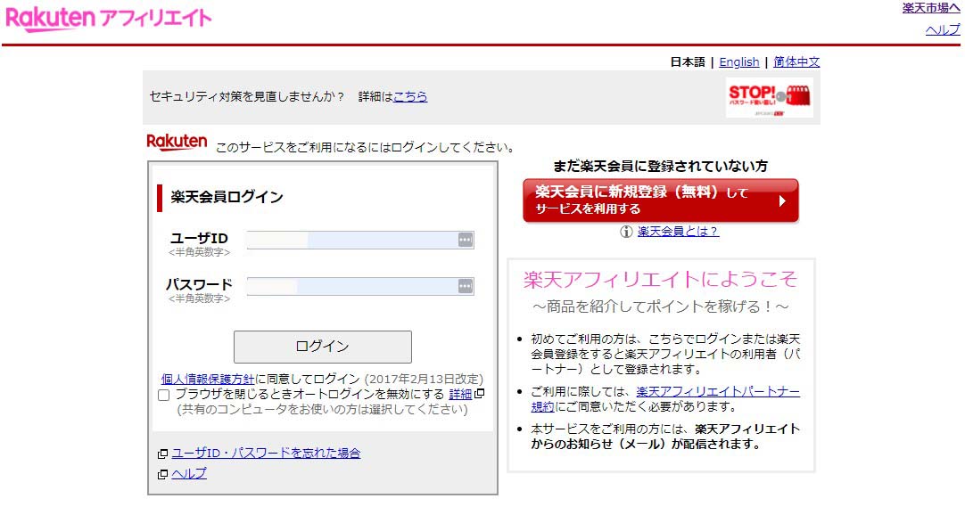Click the ユーザID label
Viewport: 965px width, 515px height.
(x=199, y=238)
